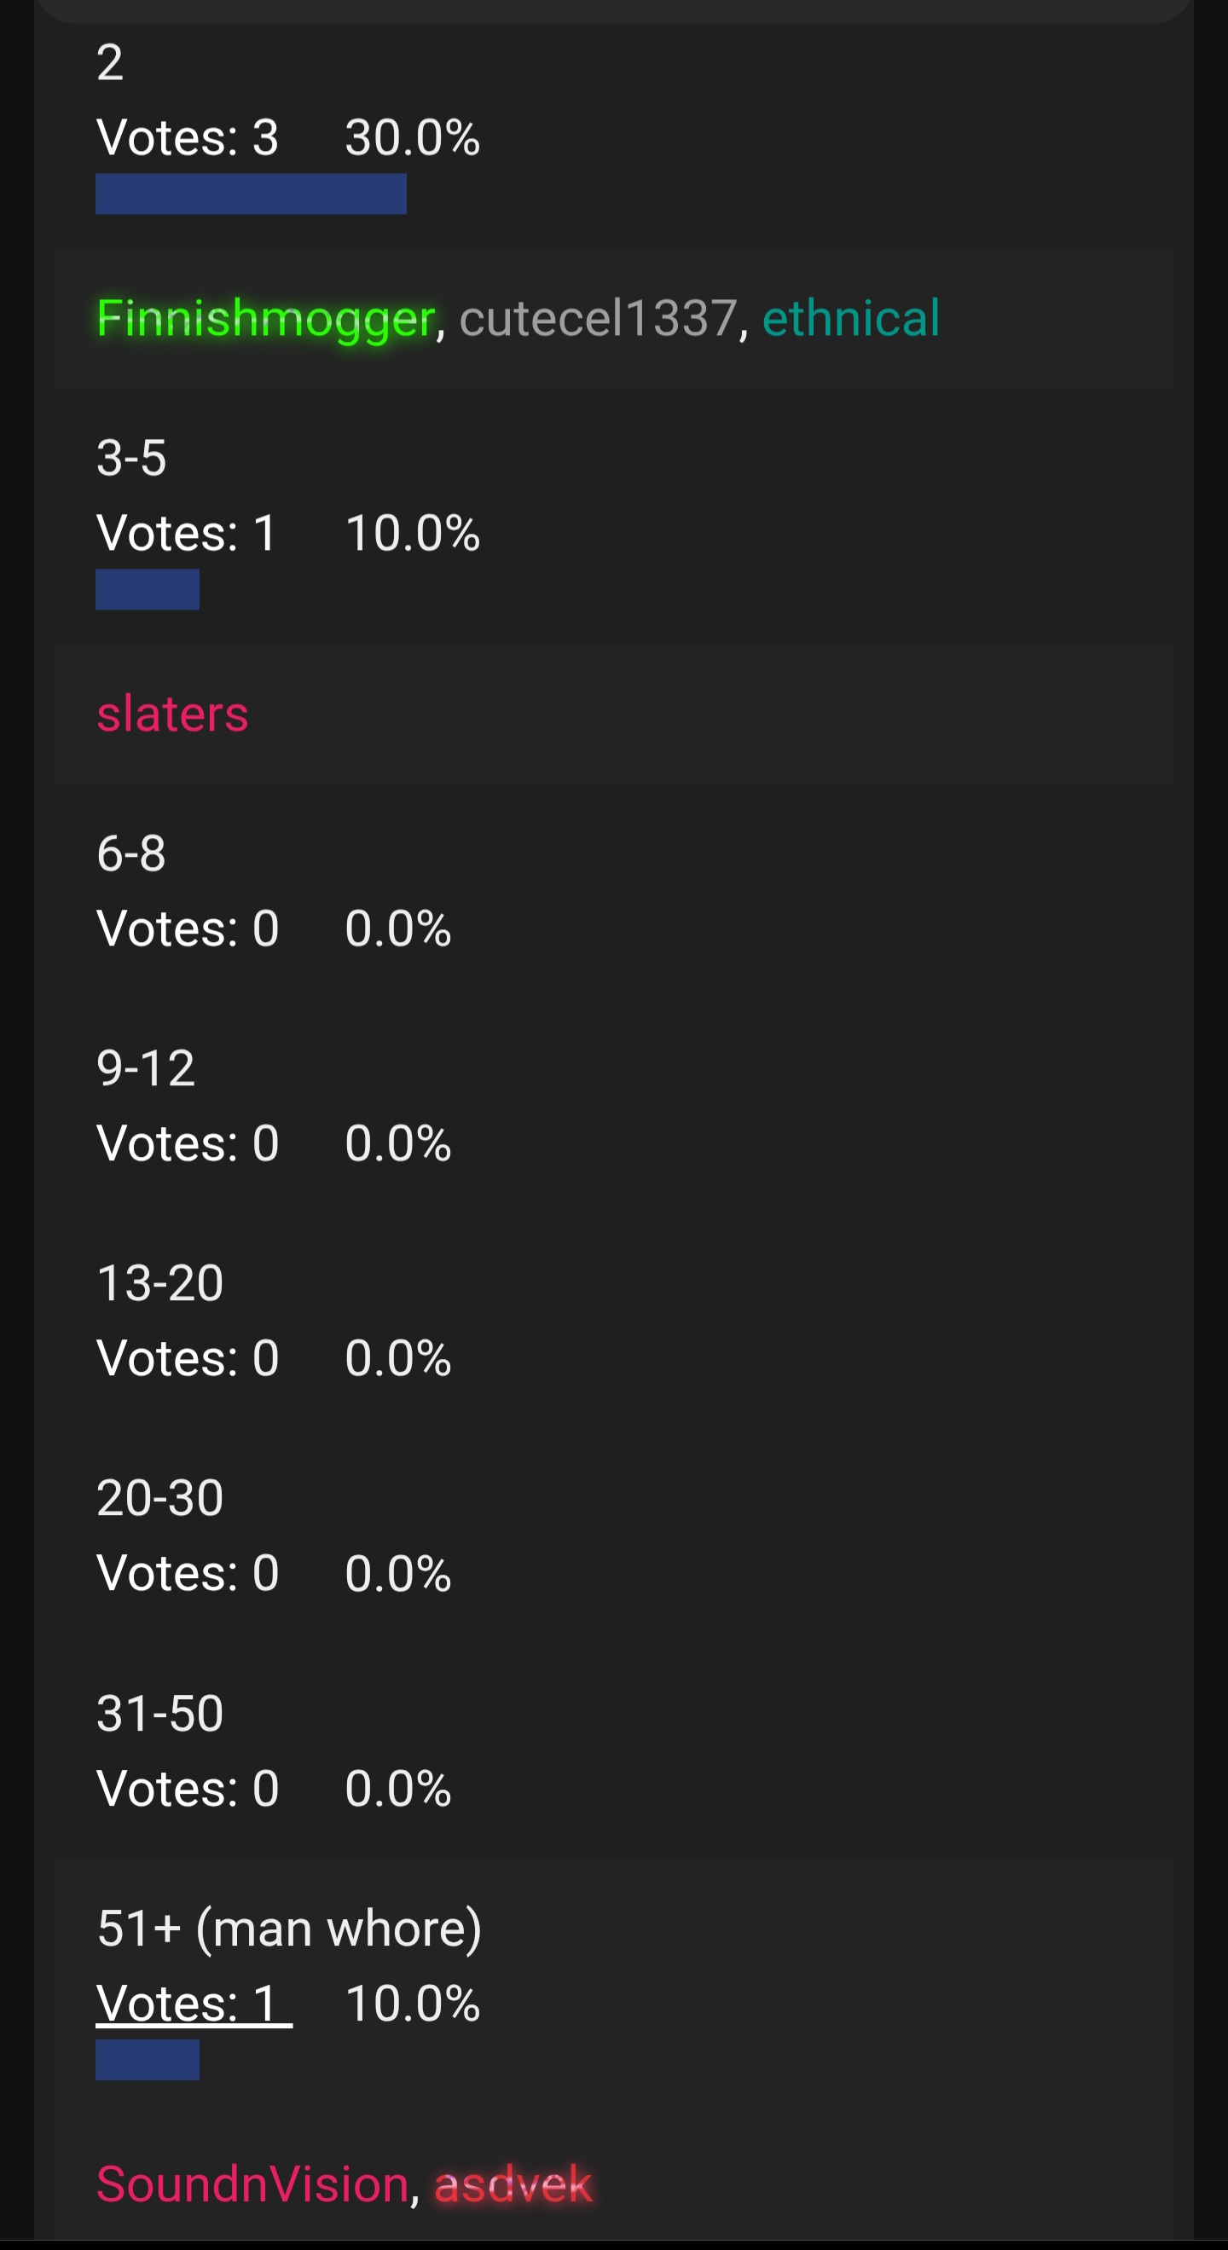Open Finnishmogger's user profile
Image resolution: width=1228 pixels, height=2250 pixels.
pos(265,319)
